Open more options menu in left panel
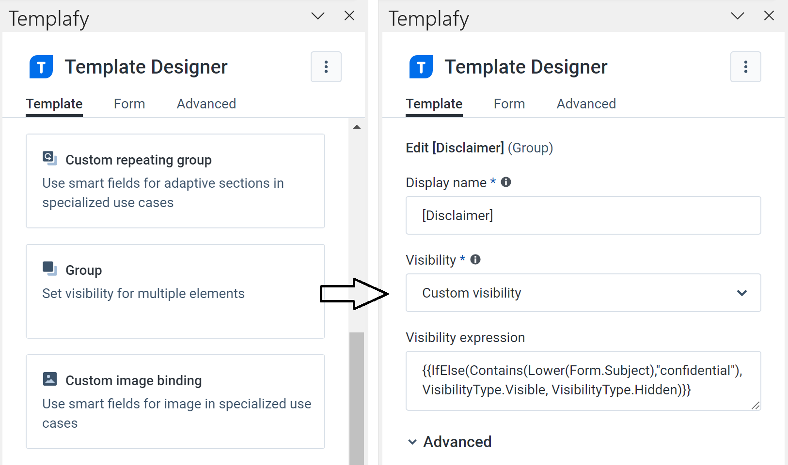The height and width of the screenshot is (465, 788). [x=326, y=67]
